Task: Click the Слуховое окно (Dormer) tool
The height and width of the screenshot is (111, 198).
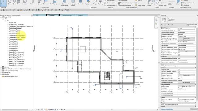Action: pyautogui.click(x=161, y=6)
